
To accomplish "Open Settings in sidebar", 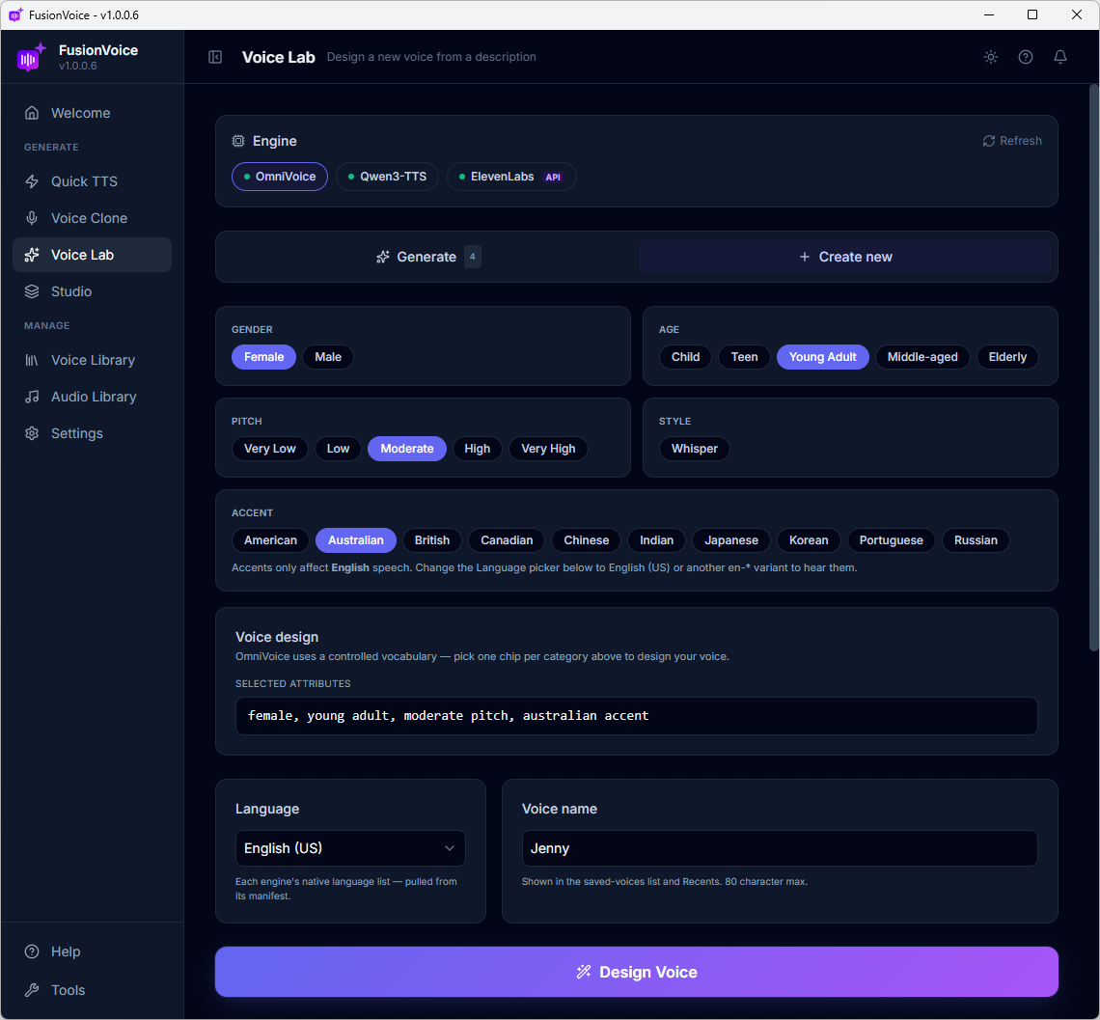I will [92, 433].
